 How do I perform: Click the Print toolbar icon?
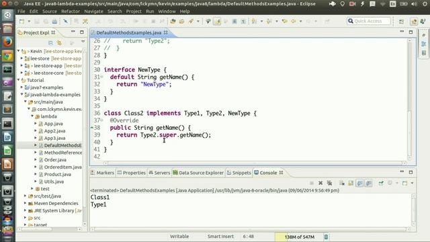point(54,21)
